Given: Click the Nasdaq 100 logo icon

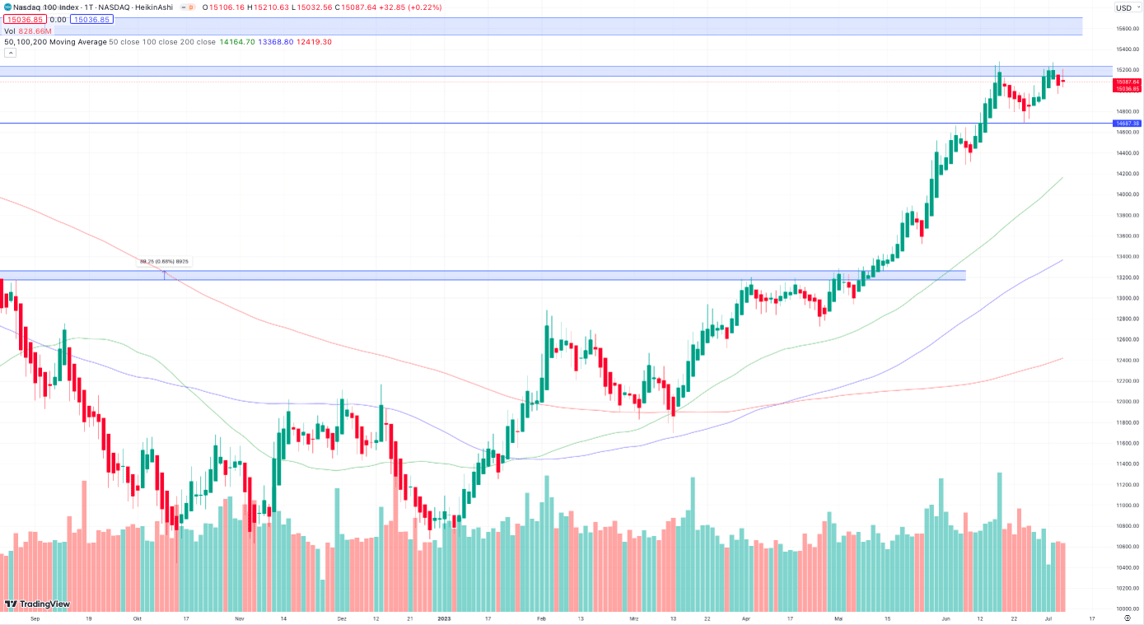Looking at the screenshot, I should pos(7,7).
